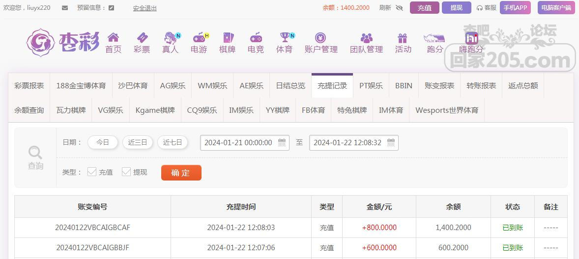Click the site logo
This screenshot has height=259, width=579.
tap(63, 42)
